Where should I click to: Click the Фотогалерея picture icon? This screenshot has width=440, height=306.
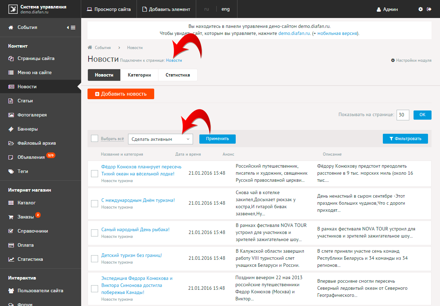pyautogui.click(x=11, y=115)
